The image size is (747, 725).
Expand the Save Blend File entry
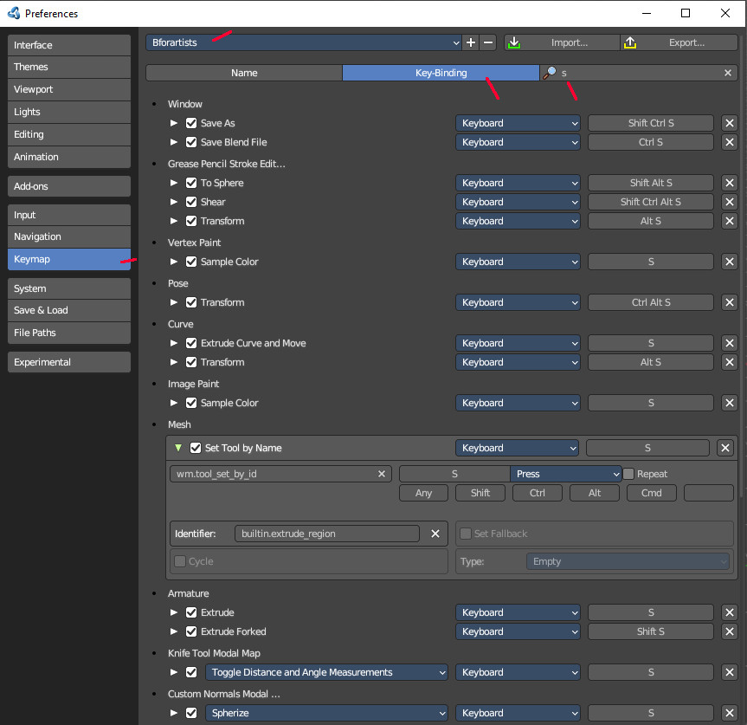point(174,142)
